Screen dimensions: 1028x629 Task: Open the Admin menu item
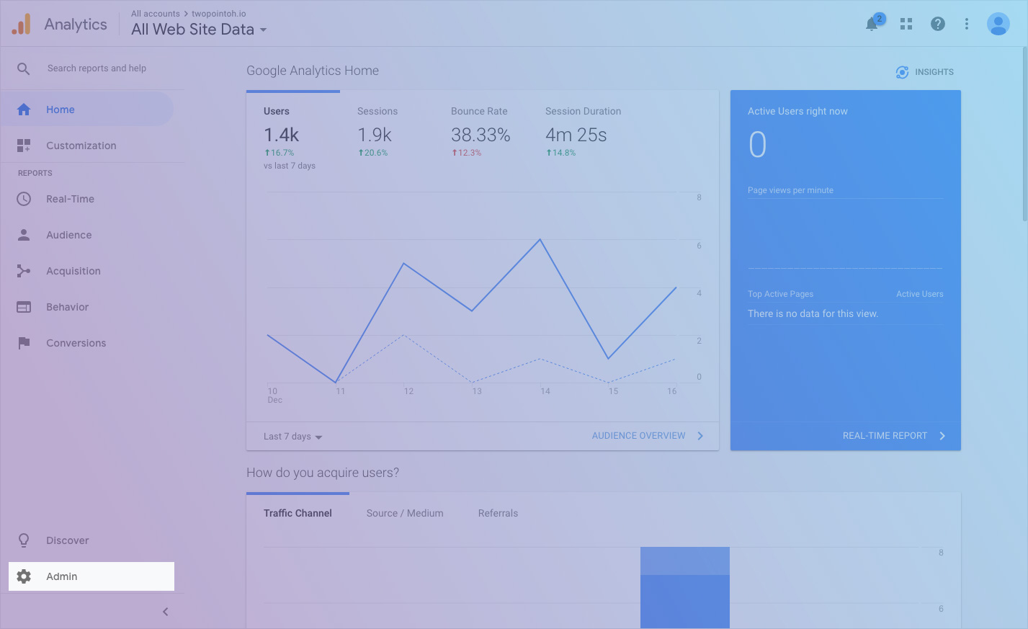[91, 576]
